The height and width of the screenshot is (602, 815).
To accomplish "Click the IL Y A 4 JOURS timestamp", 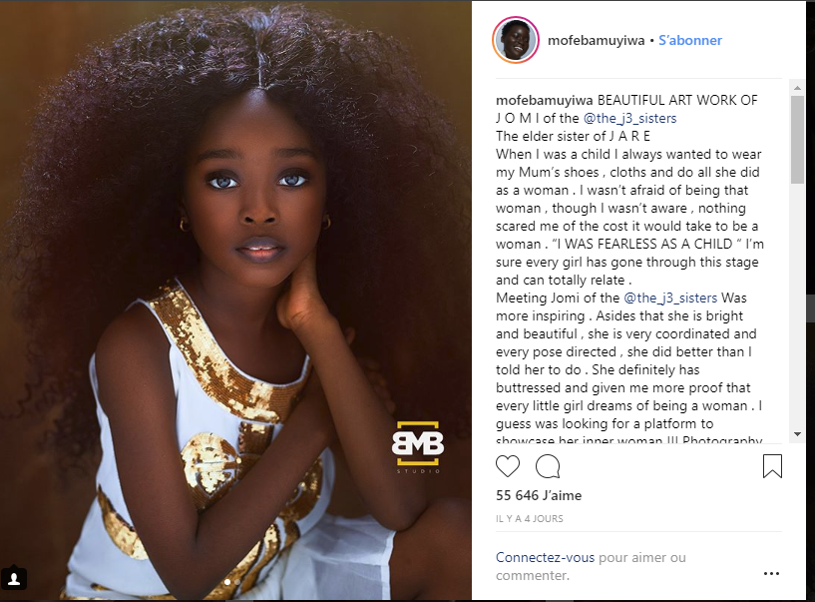I will pos(529,519).
